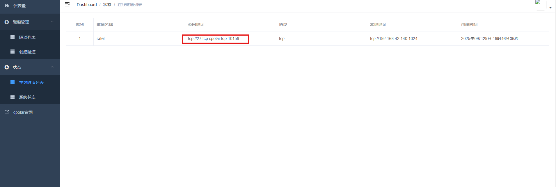Click the public address tcp://27.tcp.cpolar.top:10156
This screenshot has width=556, height=187.
[213, 38]
